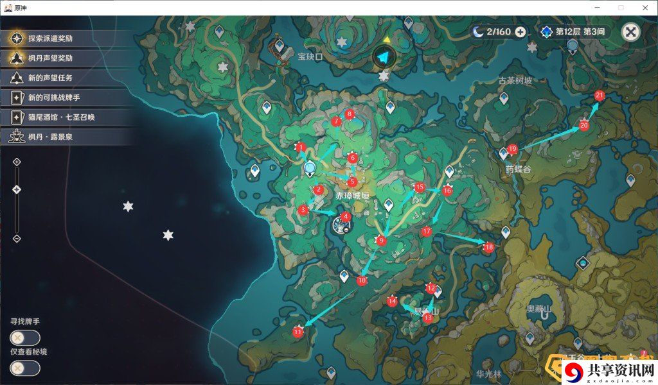
Task: Select the teleport waypoint right of 赤璋城垣 label
Action: 389,205
